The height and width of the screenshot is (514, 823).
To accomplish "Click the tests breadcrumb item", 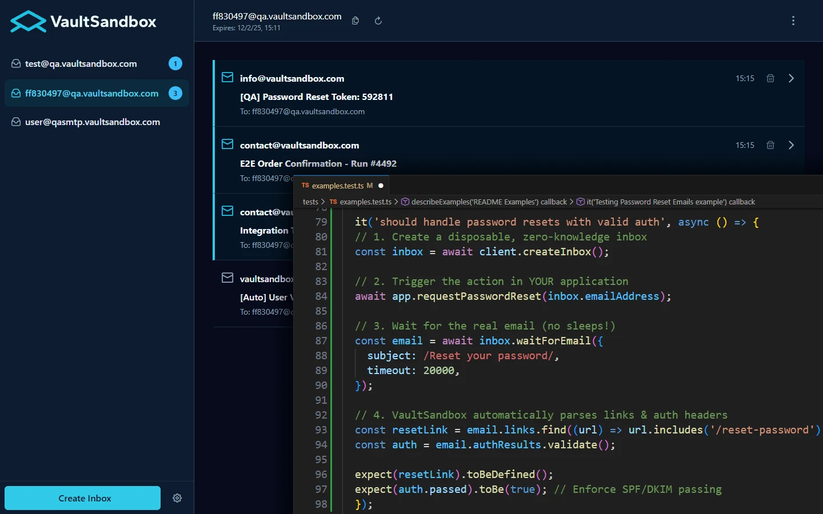I will 310,202.
